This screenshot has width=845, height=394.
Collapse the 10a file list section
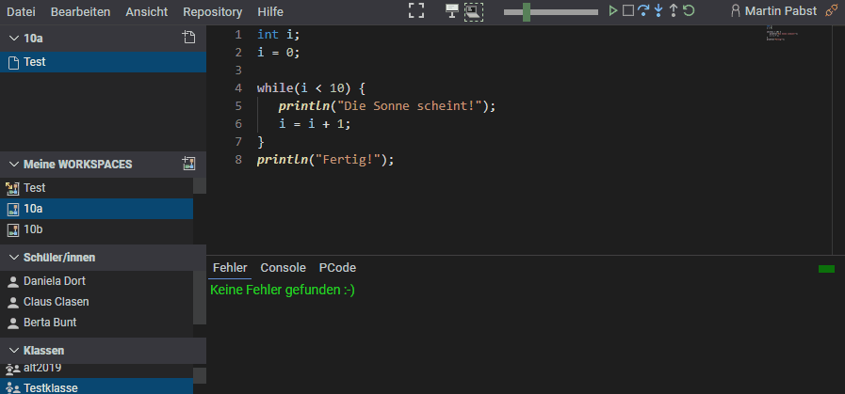coord(14,39)
